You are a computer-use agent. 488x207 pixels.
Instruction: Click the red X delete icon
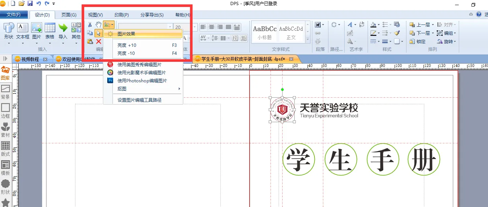98,41
